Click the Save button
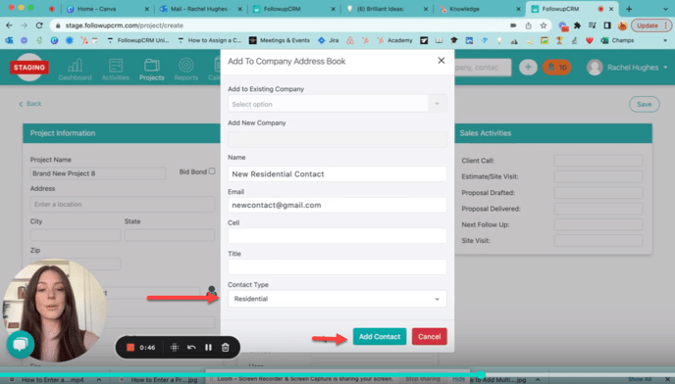This screenshot has width=675, height=384. point(644,104)
